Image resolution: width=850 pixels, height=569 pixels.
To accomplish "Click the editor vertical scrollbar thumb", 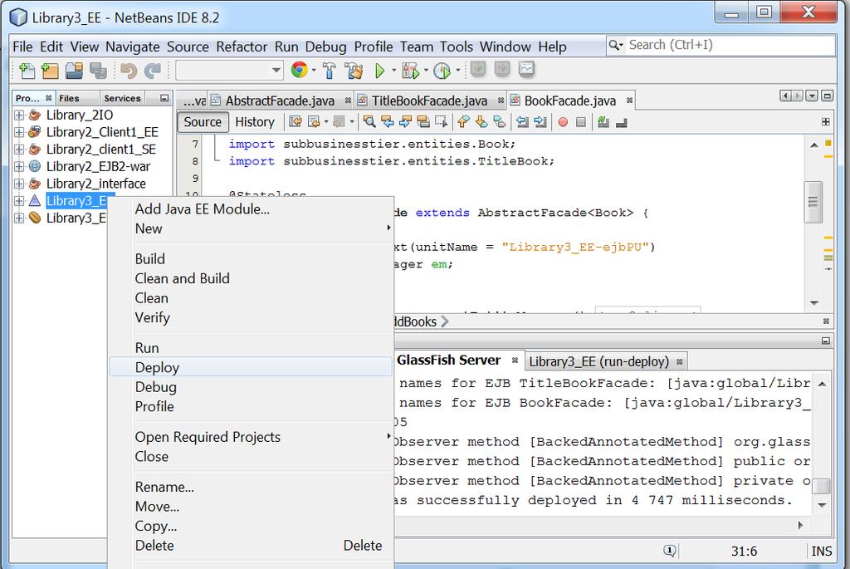I will click(813, 202).
